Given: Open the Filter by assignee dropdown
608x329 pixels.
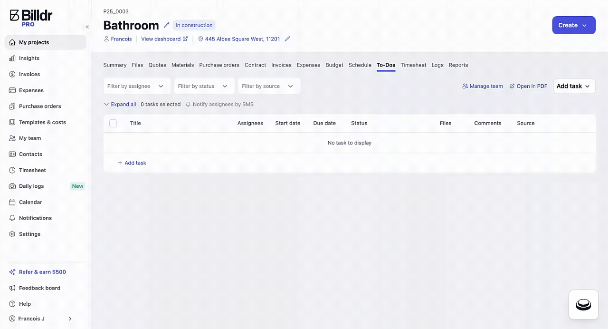Looking at the screenshot, I should [137, 86].
